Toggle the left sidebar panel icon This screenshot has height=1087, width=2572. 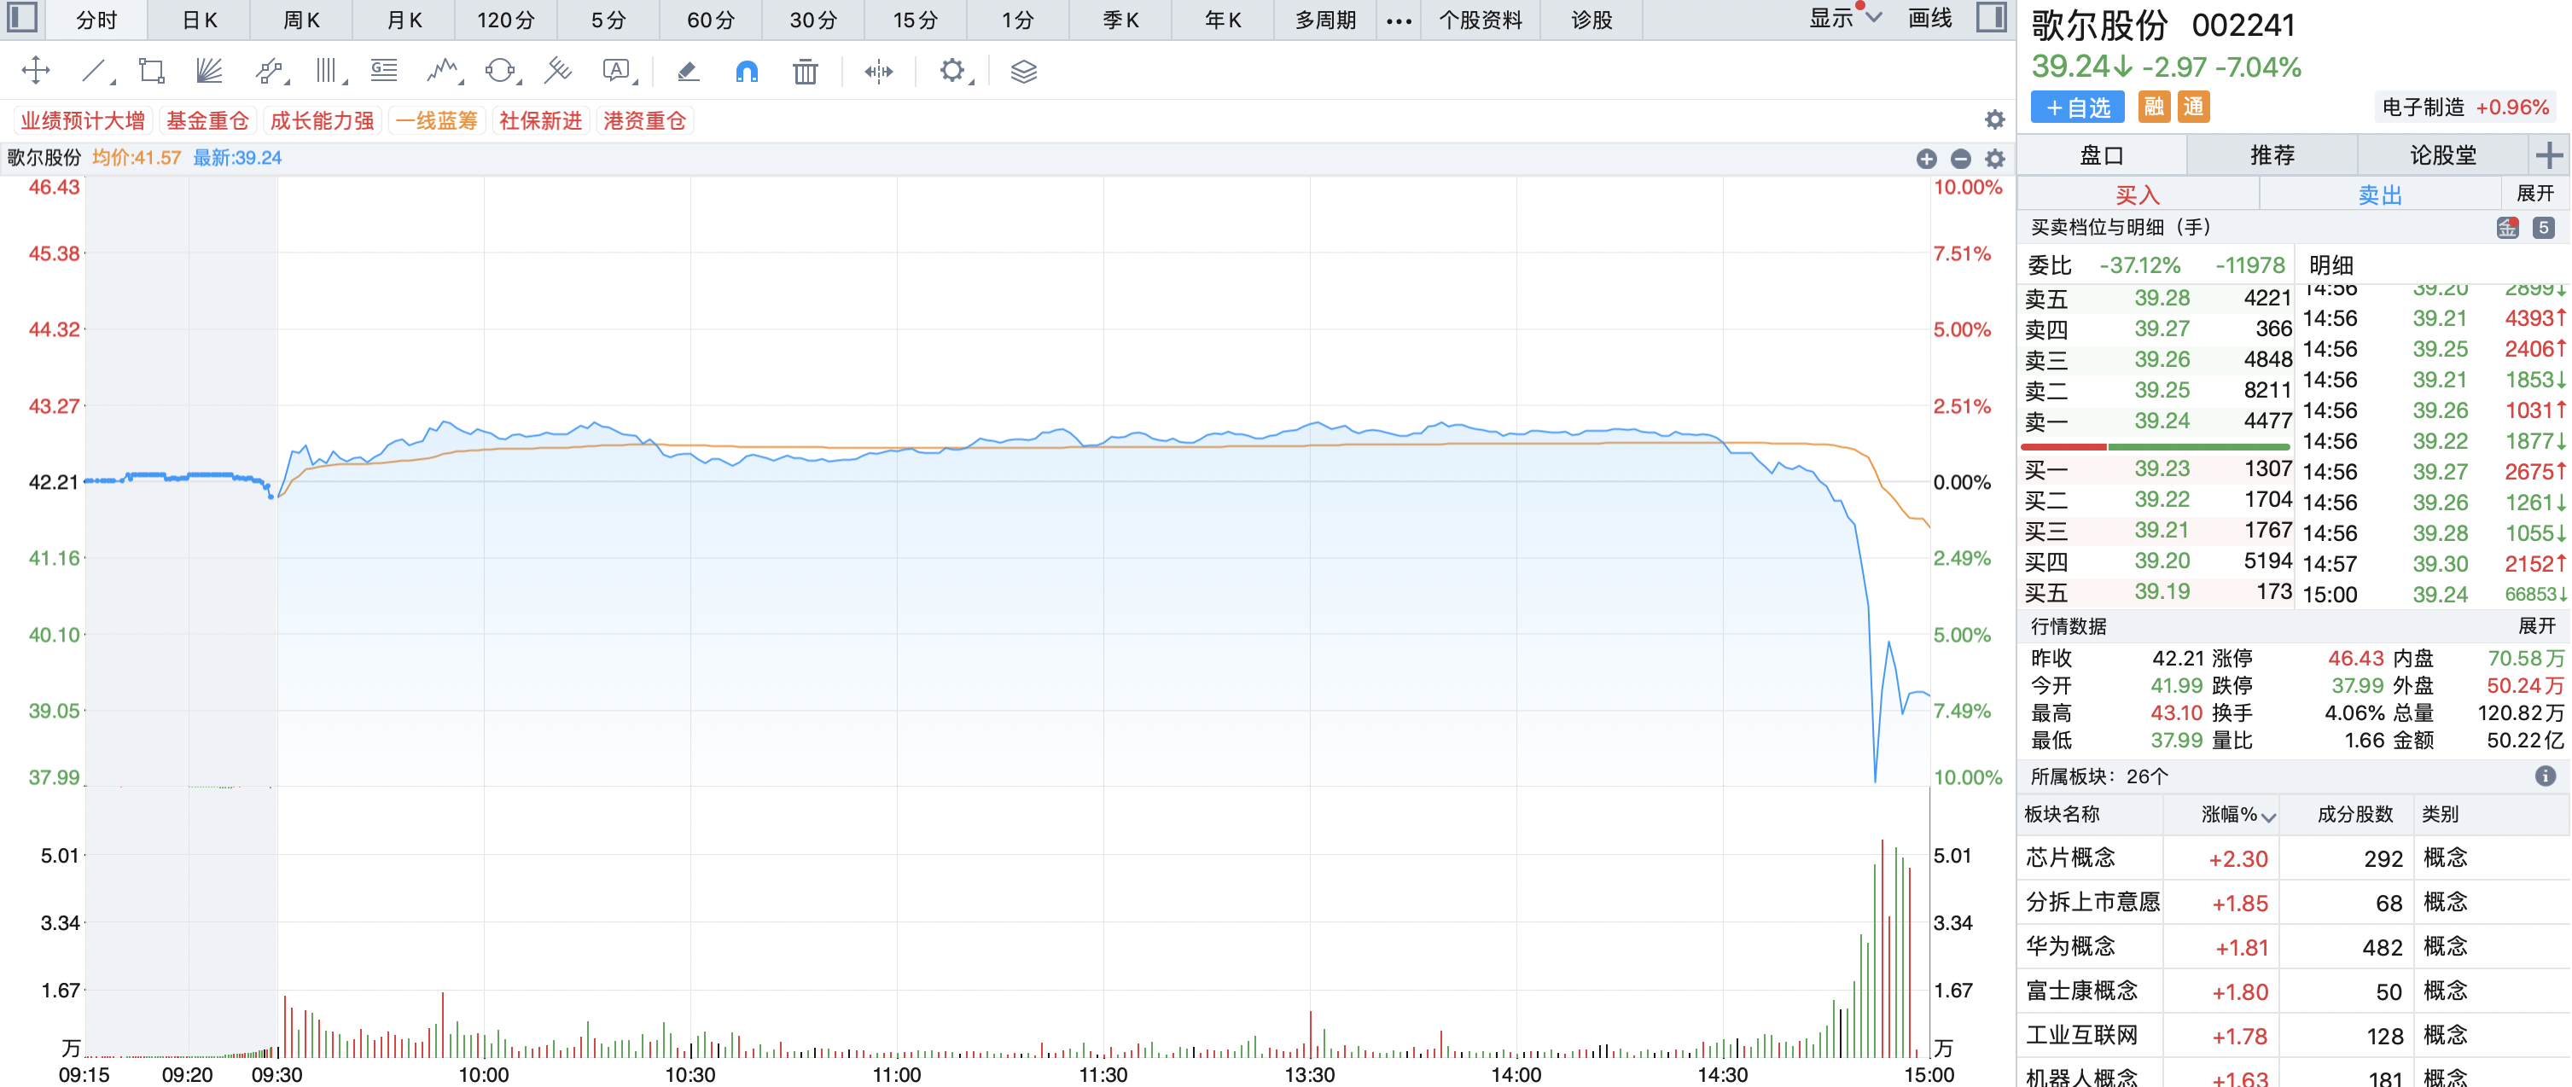coord(22,18)
